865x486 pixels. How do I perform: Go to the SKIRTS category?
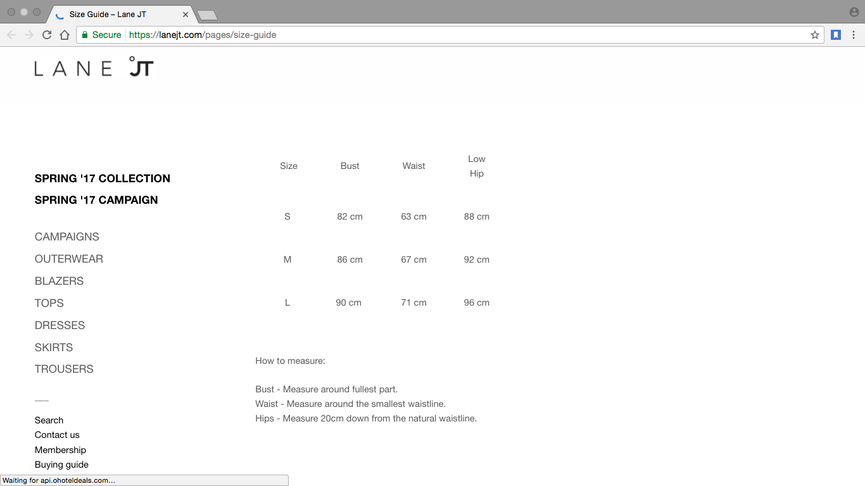[54, 347]
